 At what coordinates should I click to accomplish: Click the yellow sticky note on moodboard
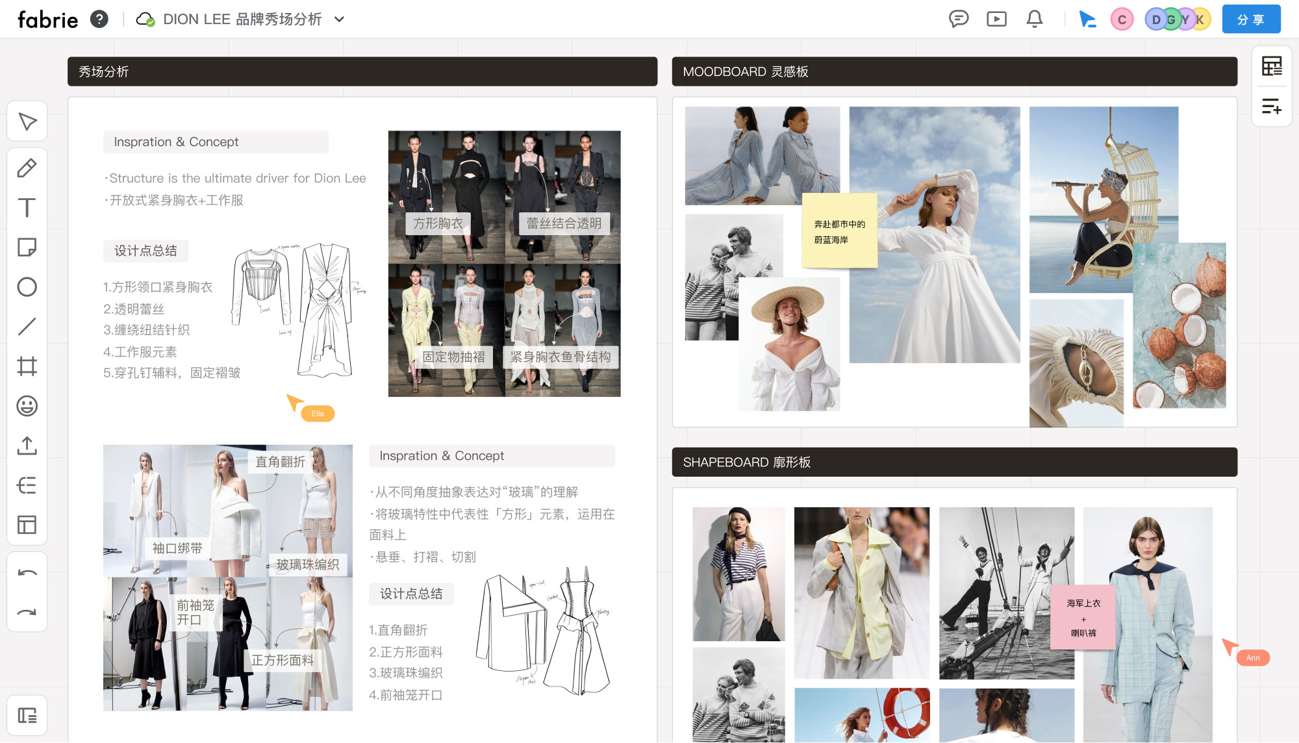pyautogui.click(x=839, y=231)
